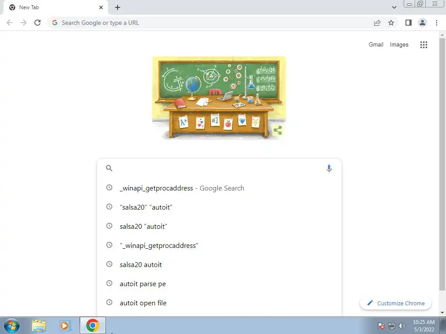446x334 pixels.
Task: Select the New Tab tab
Action: pos(55,7)
